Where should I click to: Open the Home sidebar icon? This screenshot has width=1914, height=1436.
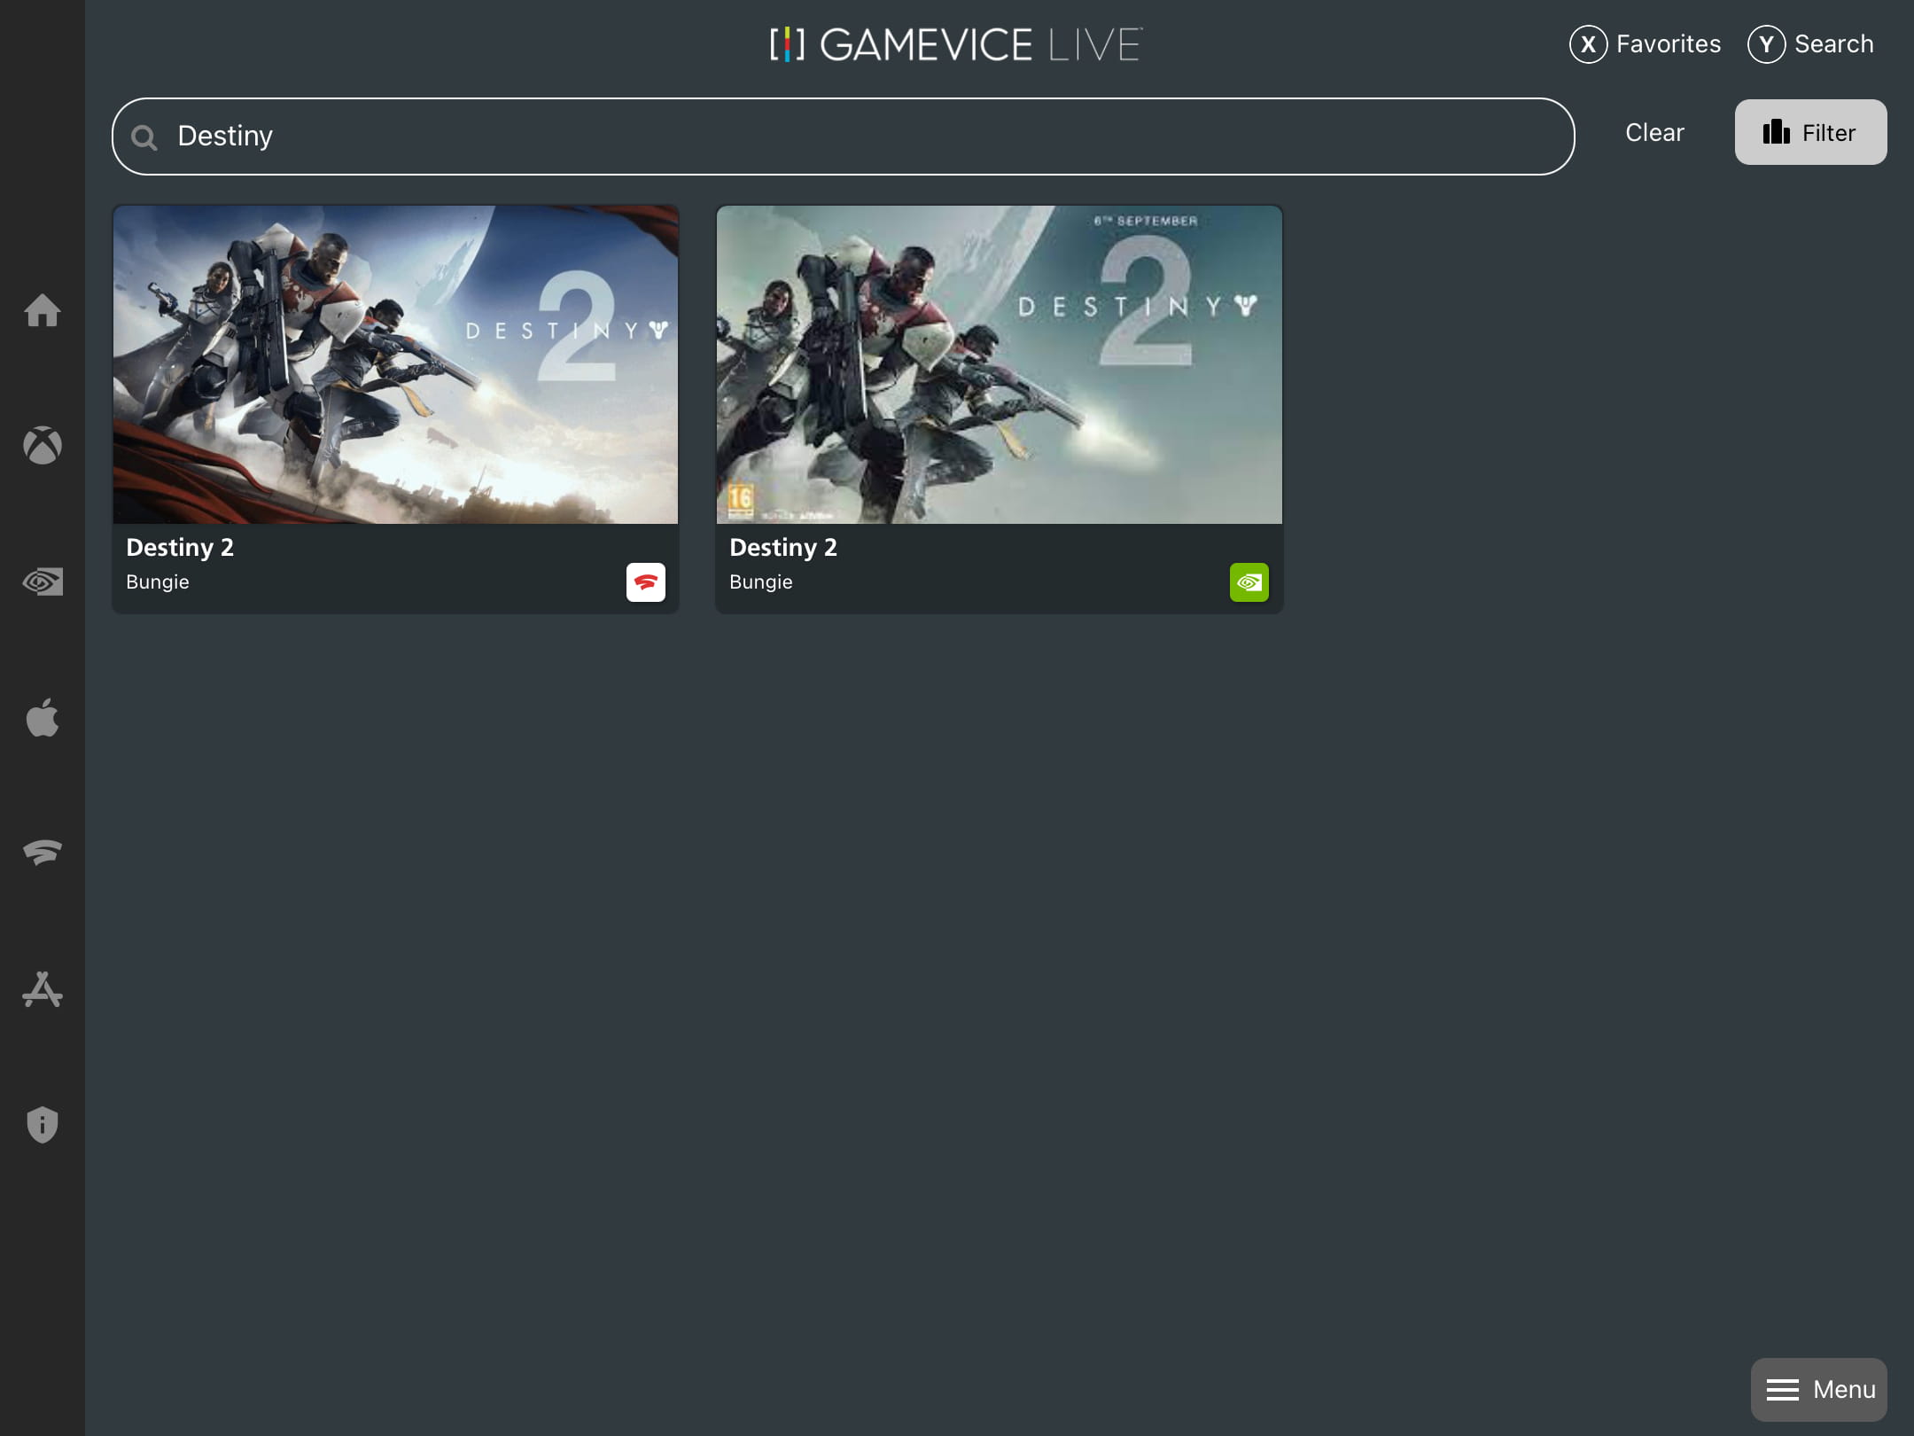coord(42,310)
